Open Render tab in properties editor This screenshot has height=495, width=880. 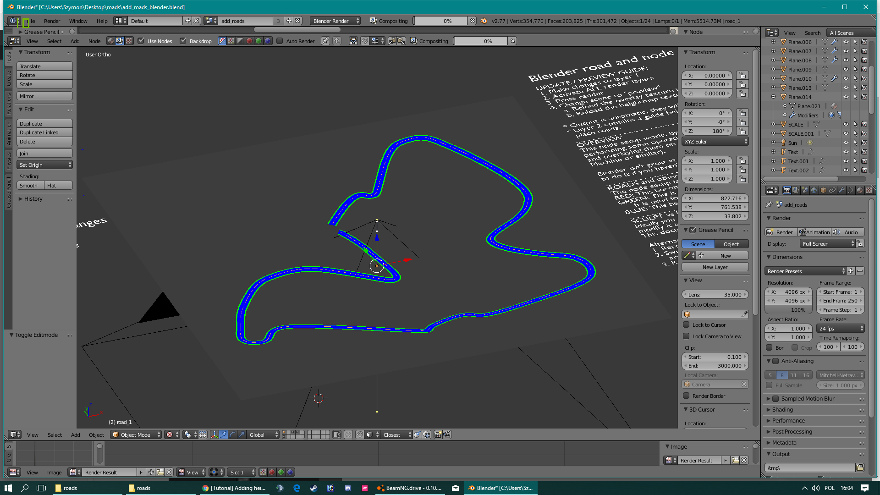coord(786,190)
